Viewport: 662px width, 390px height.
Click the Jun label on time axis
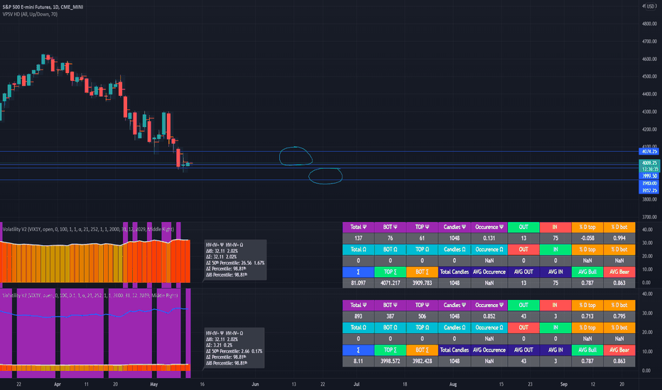coord(255,384)
